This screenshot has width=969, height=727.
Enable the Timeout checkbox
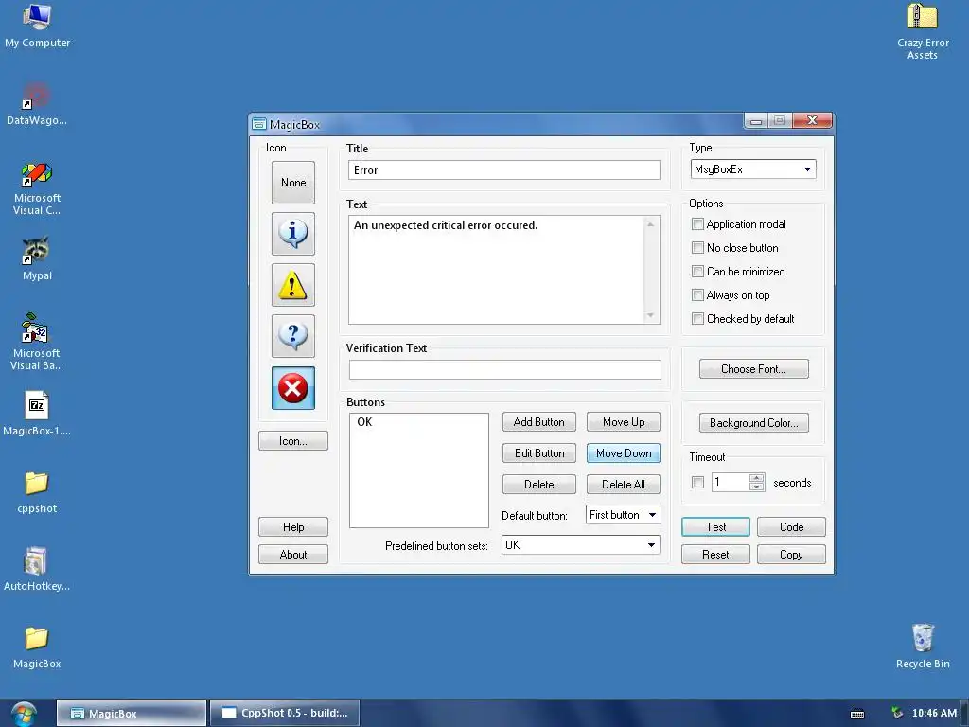[697, 482]
